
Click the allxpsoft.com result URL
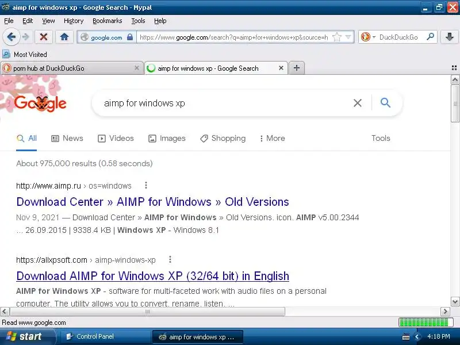click(86, 260)
